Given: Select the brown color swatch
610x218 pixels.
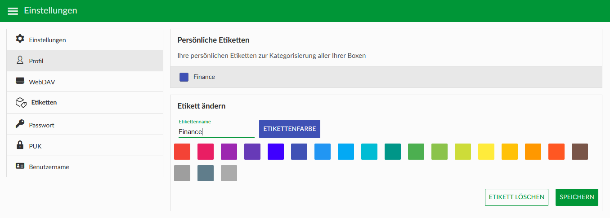Looking at the screenshot, I should click(x=580, y=152).
